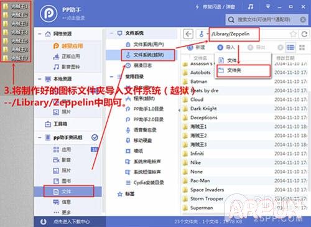Collapse the 文件系统 tree group

(x=111, y=33)
